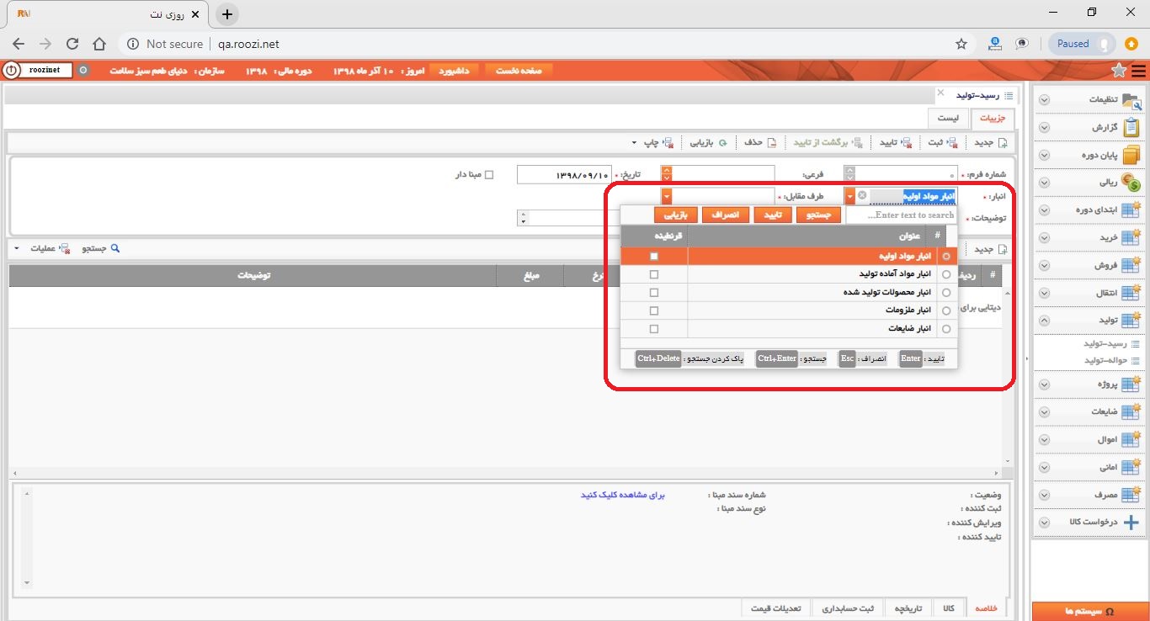The height and width of the screenshot is (621, 1150).
Task: Expand the خرید section chevron
Action: (x=1044, y=238)
